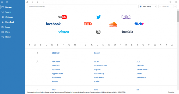
Task: Click the Download button in toolbar
Action: (x=166, y=7)
